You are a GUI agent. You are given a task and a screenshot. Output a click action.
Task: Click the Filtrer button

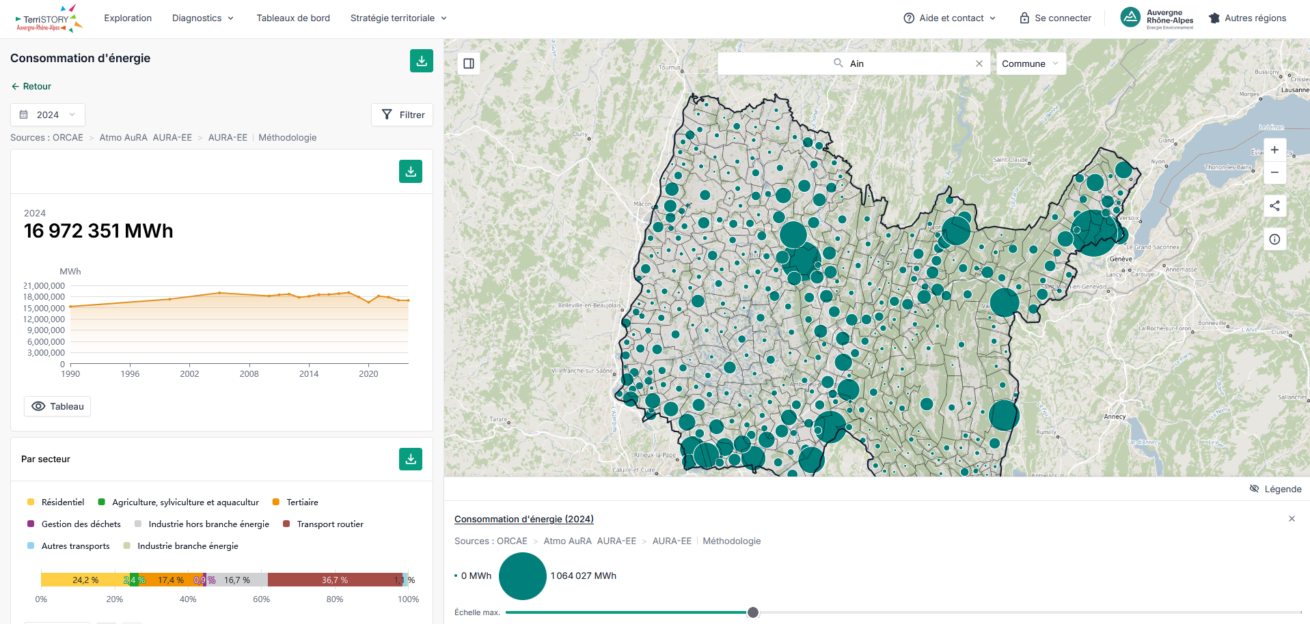(402, 115)
